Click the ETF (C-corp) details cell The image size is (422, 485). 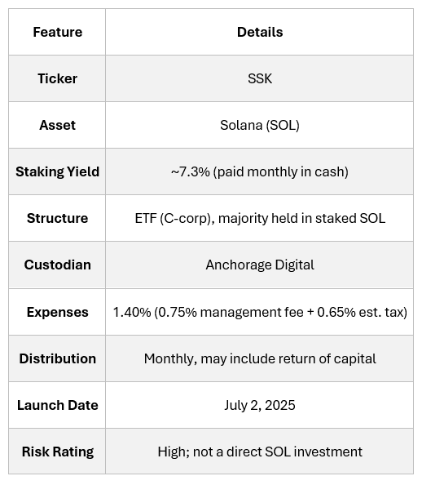tap(260, 218)
